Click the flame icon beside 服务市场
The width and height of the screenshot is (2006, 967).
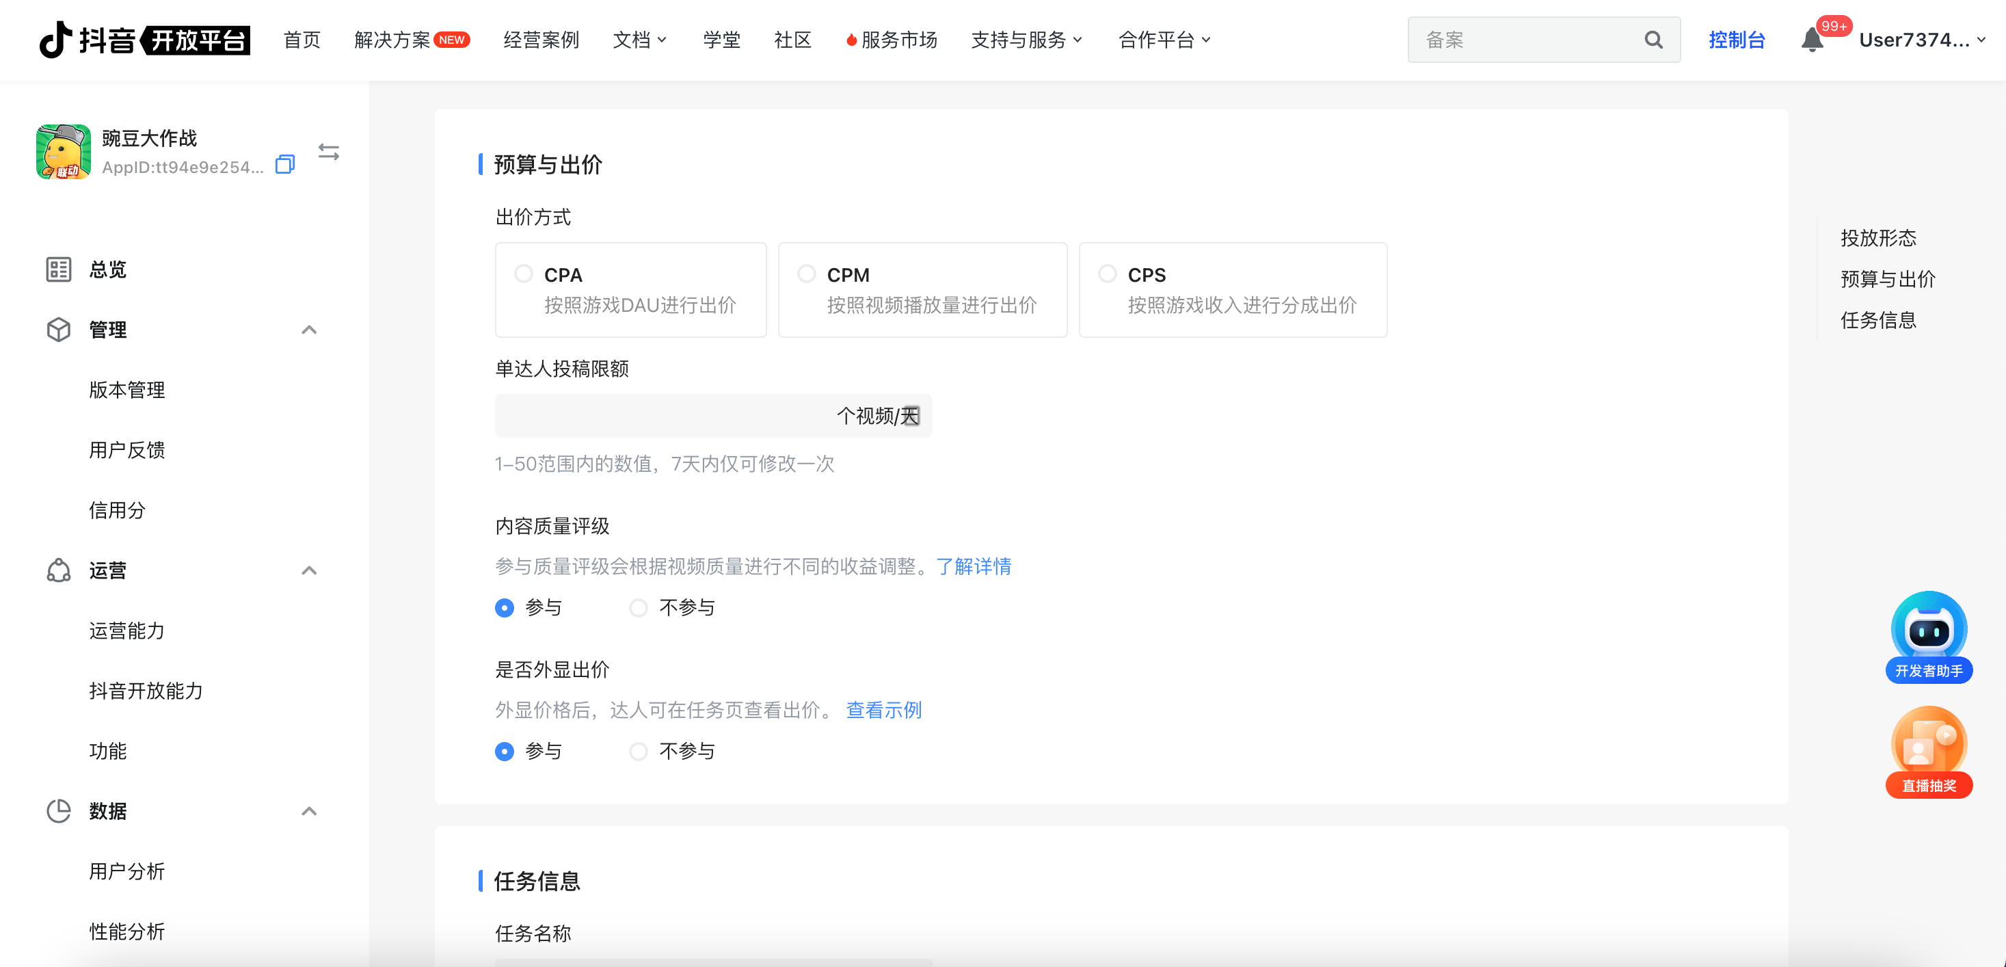click(x=851, y=40)
